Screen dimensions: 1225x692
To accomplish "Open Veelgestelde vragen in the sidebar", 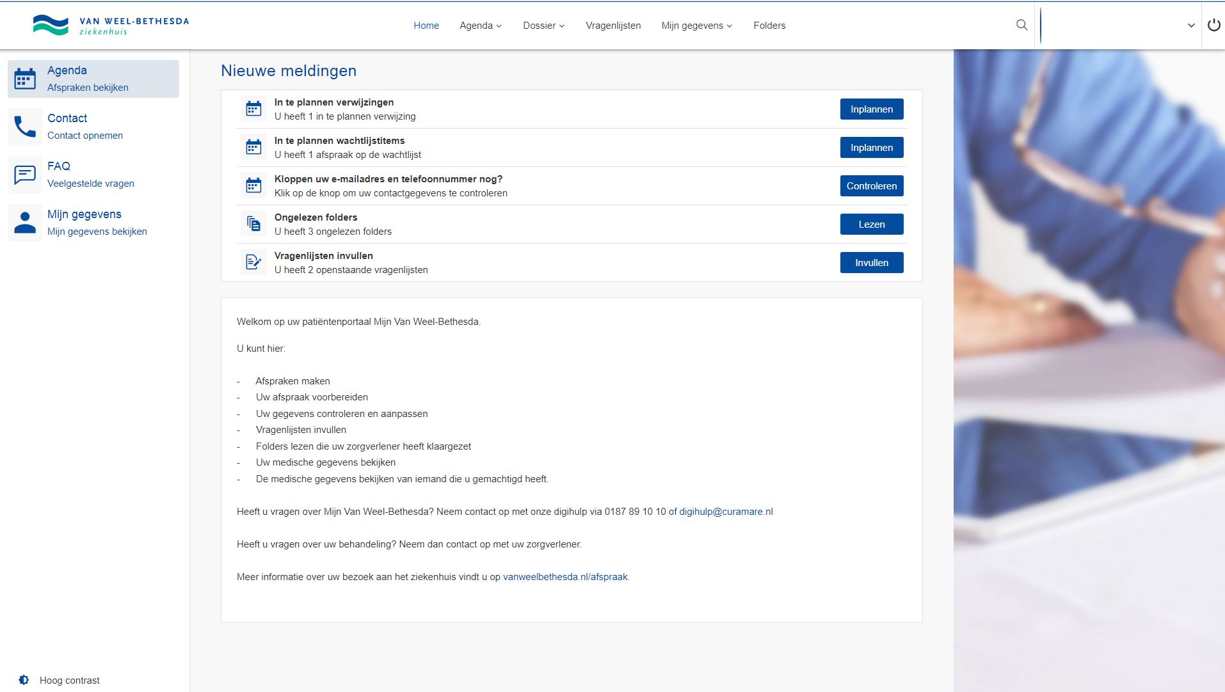I will pos(91,184).
